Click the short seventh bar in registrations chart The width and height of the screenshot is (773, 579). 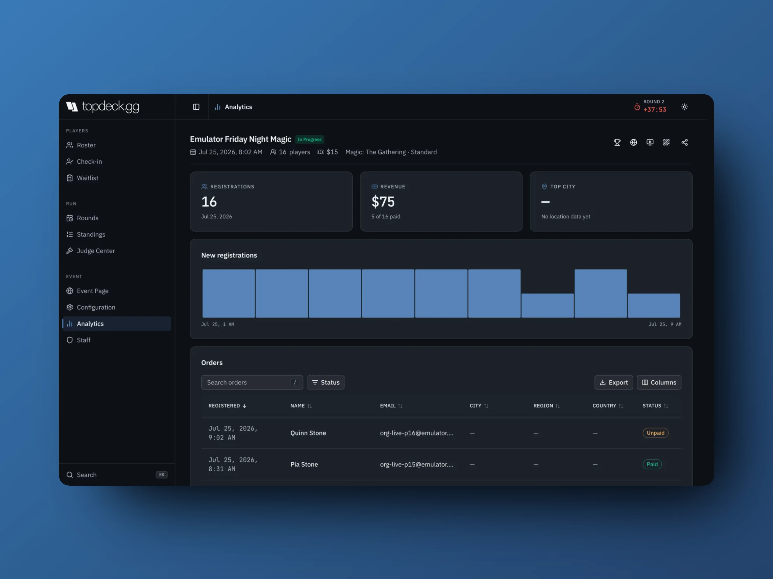tap(548, 305)
